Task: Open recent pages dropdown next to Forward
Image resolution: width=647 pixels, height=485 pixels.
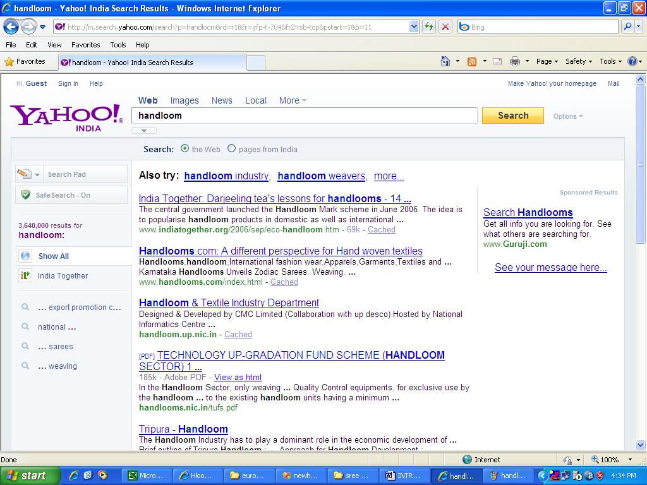Action: click(42, 27)
